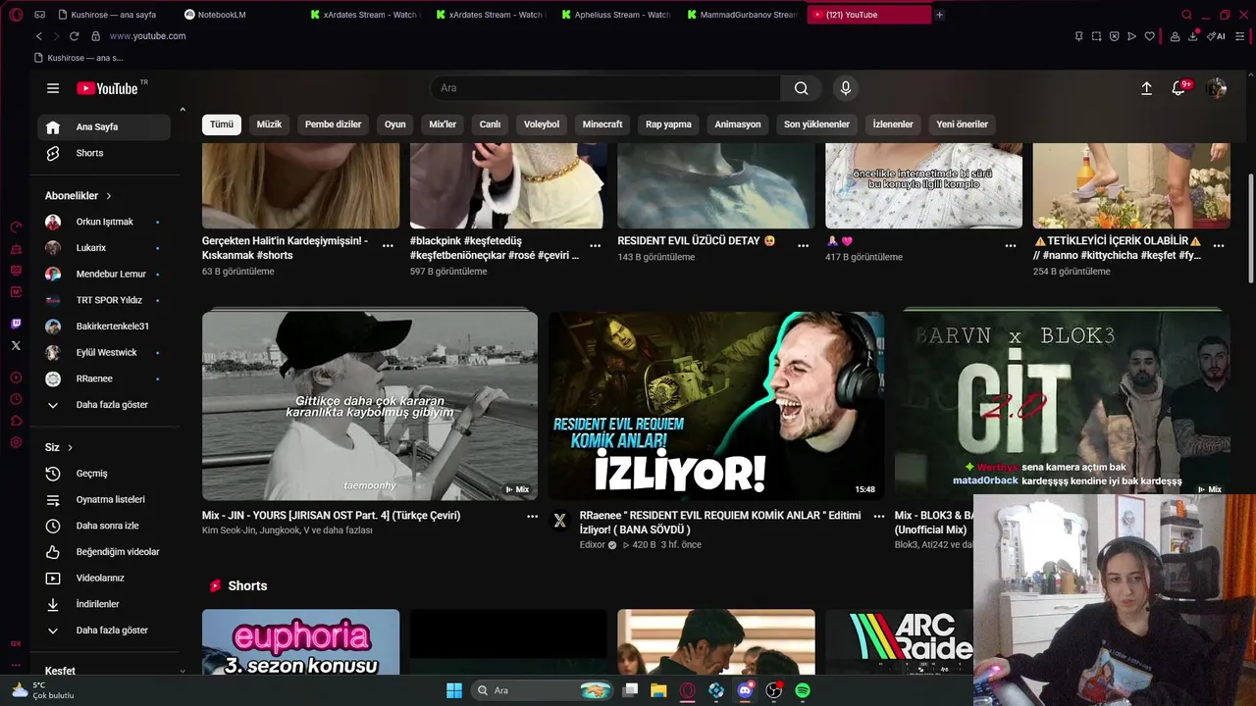This screenshot has width=1256, height=706.
Task: Open Twitch in the Opera sidebar
Action: click(16, 324)
